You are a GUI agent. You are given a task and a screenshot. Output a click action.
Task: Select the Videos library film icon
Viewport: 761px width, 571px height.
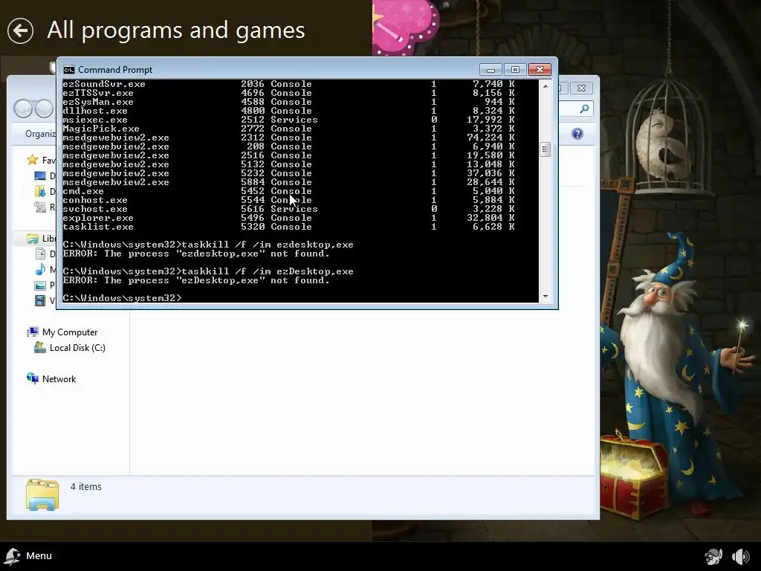(40, 301)
